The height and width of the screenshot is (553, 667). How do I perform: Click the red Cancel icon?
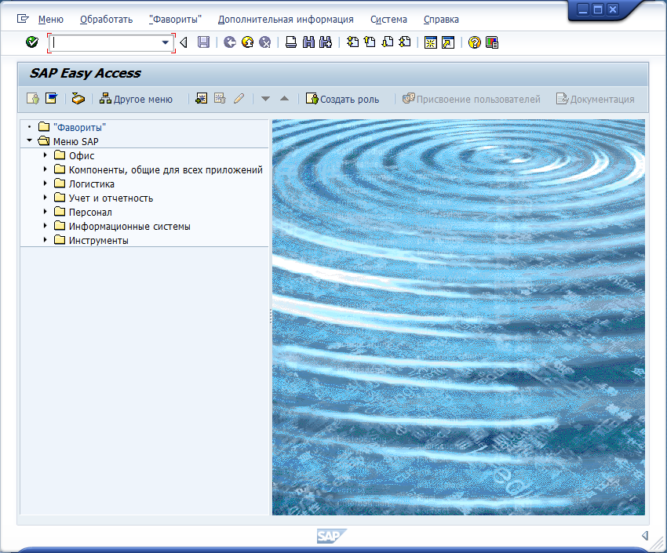coord(265,42)
